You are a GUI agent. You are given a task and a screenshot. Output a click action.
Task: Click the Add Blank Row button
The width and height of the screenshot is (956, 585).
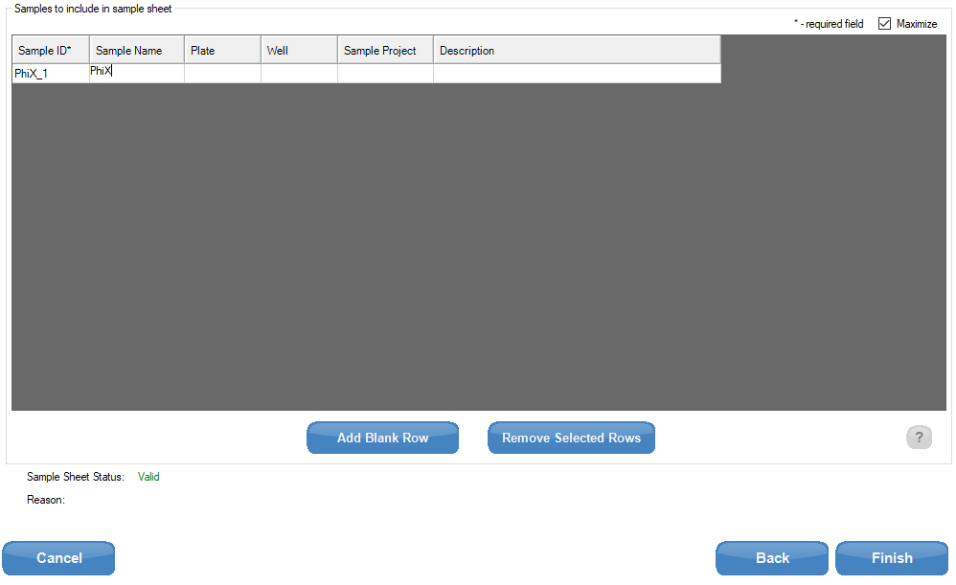pos(382,438)
